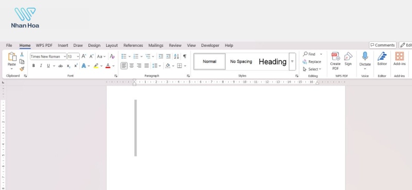The height and width of the screenshot is (190, 412).
Task: Select Center alignment
Action: pos(132,66)
